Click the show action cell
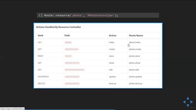 111,63
